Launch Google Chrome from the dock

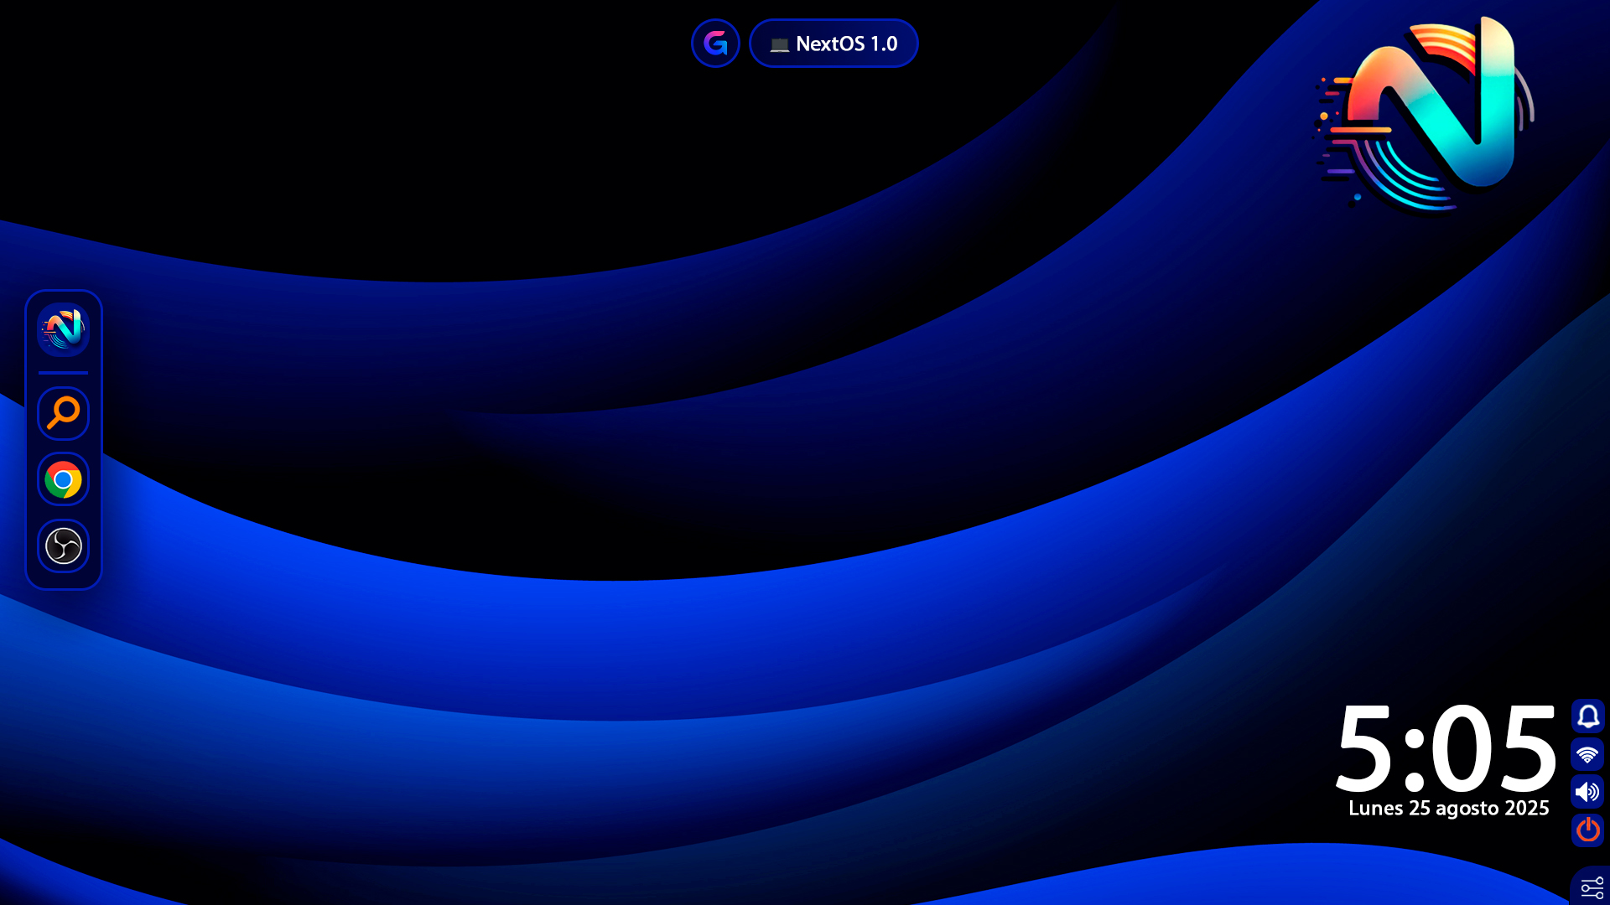pyautogui.click(x=64, y=480)
